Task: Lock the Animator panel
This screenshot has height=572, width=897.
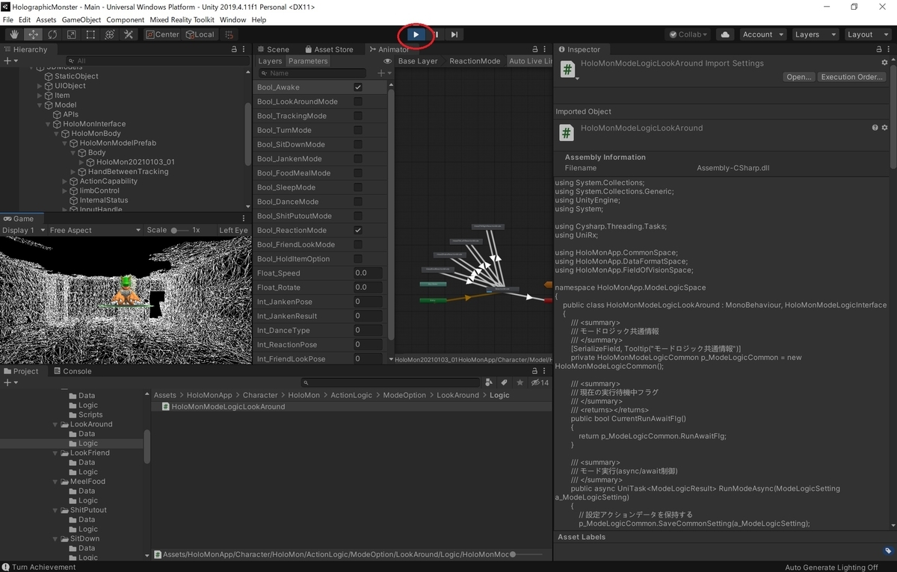Action: click(x=534, y=49)
